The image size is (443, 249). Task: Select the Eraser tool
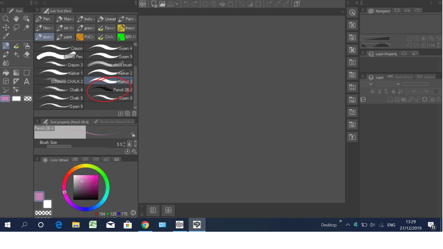click(26, 54)
